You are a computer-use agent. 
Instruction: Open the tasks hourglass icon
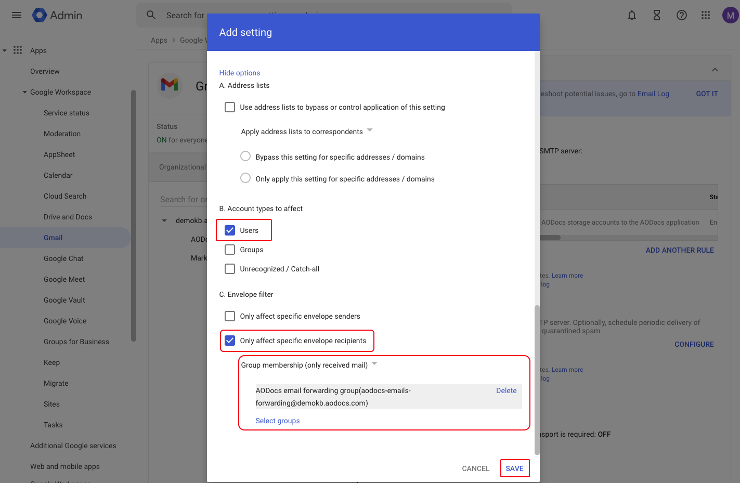657,15
